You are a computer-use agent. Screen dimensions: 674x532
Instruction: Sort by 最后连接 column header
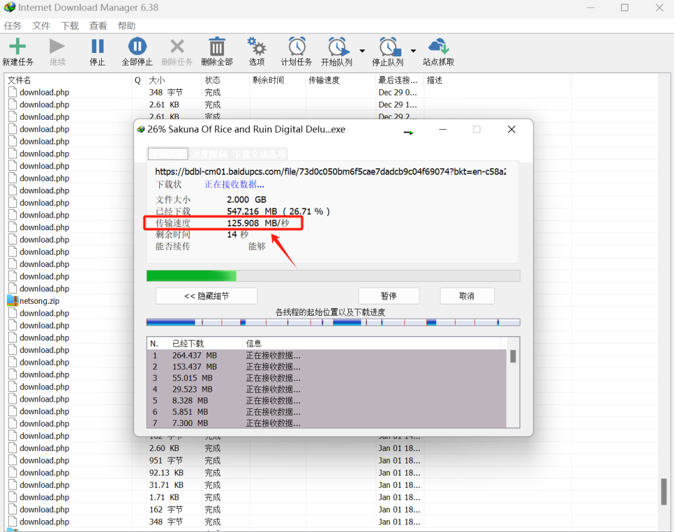399,80
